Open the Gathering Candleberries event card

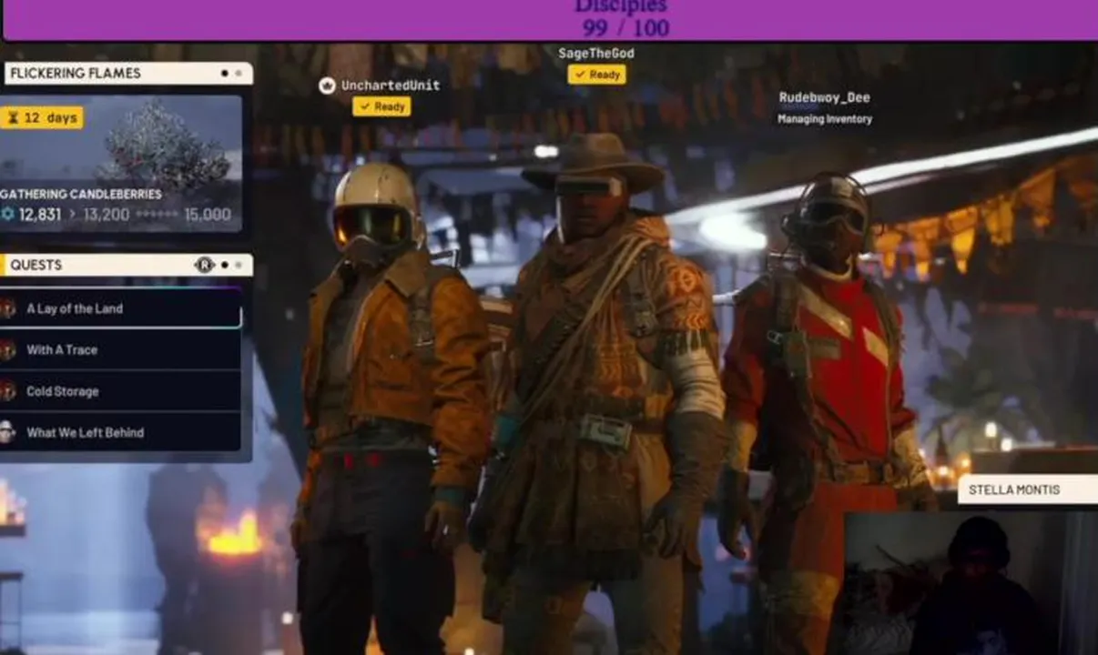120,164
